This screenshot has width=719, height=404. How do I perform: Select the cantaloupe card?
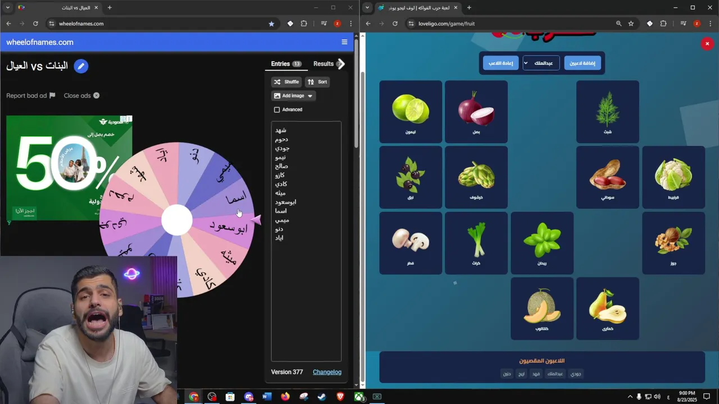542,309
